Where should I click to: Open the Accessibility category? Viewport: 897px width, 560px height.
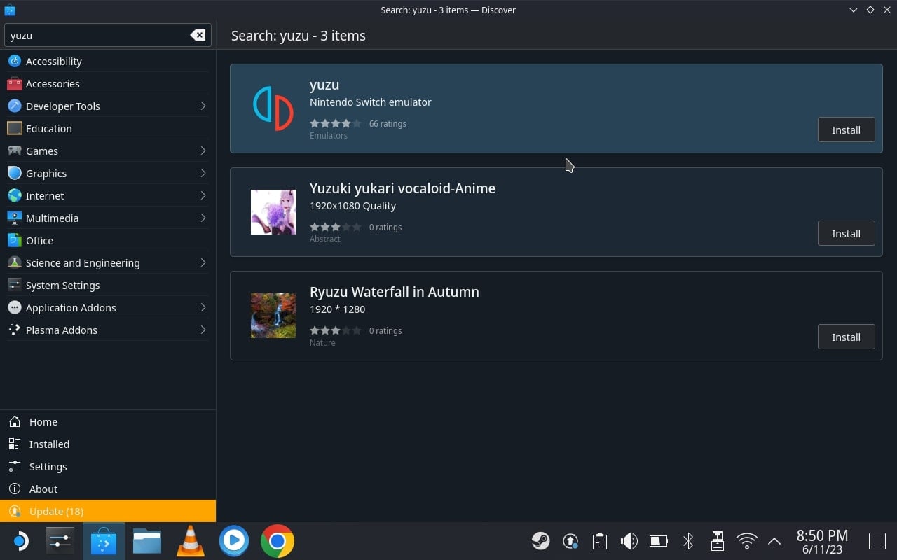(108, 61)
